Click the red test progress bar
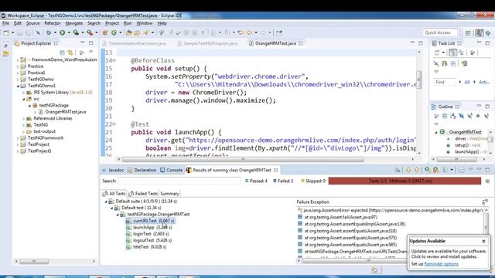The width and height of the screenshot is (495, 278). [x=405, y=181]
